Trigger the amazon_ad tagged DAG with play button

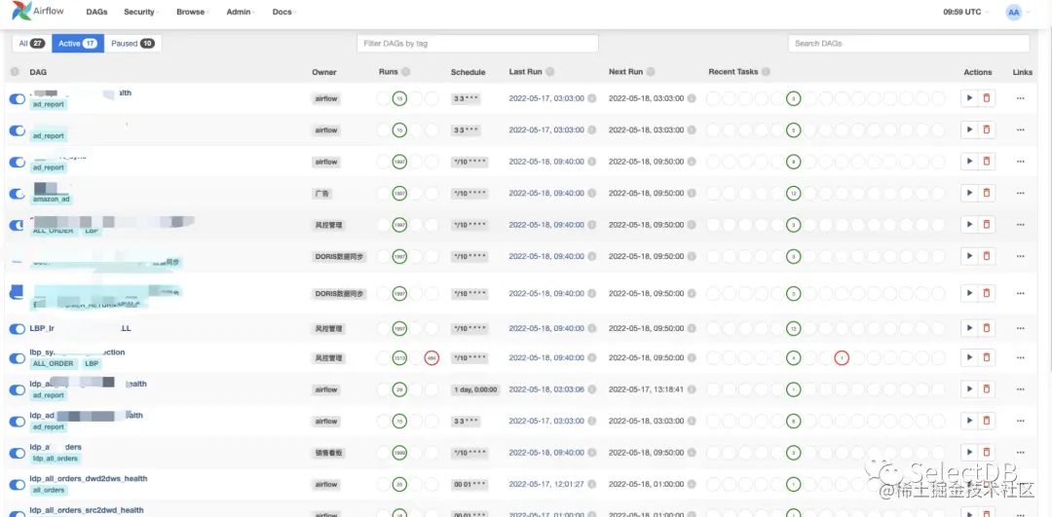point(969,193)
